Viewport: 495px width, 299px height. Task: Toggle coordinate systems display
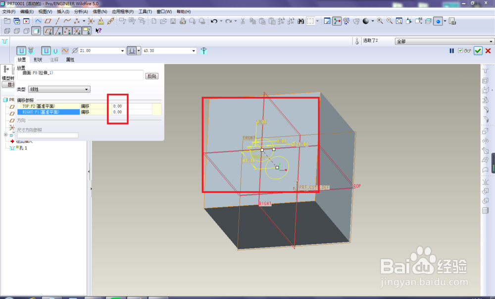pyautogui.click(x=77, y=31)
